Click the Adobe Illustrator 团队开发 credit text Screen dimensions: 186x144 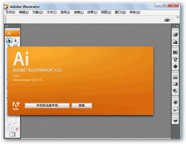(x=28, y=80)
